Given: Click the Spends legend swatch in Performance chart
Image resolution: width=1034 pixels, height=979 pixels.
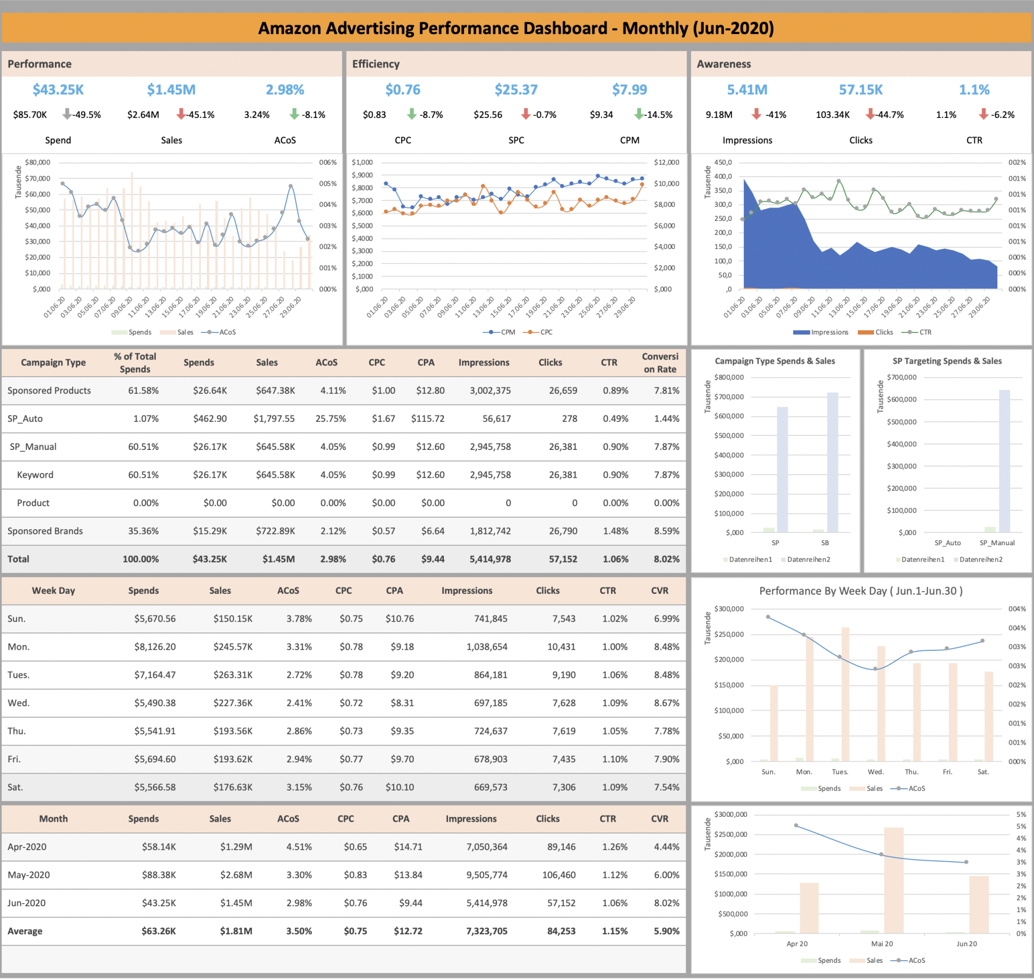Looking at the screenshot, I should tap(119, 332).
